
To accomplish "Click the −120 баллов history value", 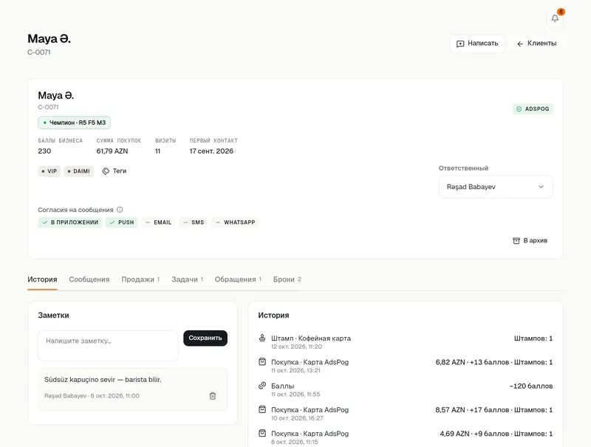I will coord(531,386).
